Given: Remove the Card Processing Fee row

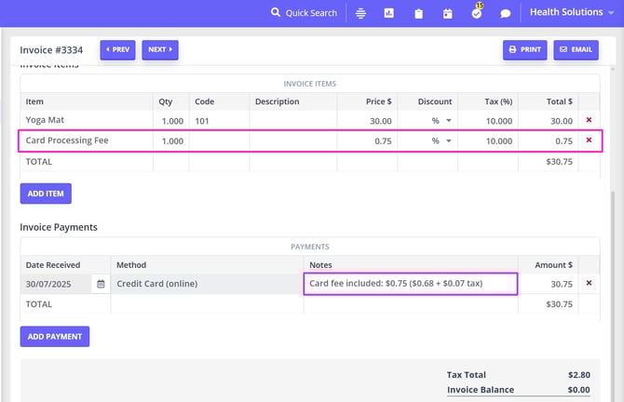Looking at the screenshot, I should pos(588,141).
